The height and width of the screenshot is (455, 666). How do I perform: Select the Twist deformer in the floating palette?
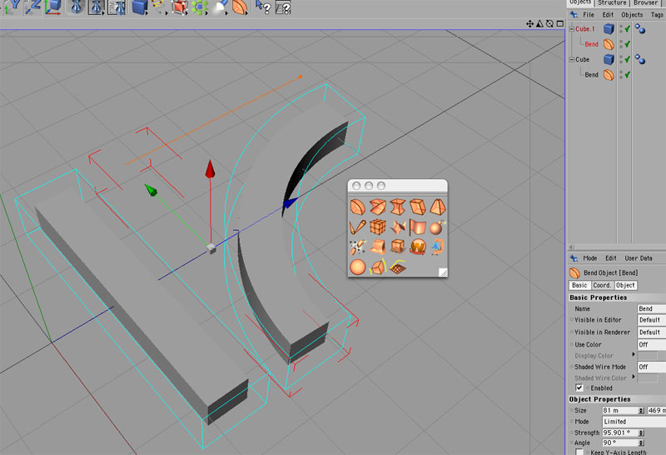[378, 207]
